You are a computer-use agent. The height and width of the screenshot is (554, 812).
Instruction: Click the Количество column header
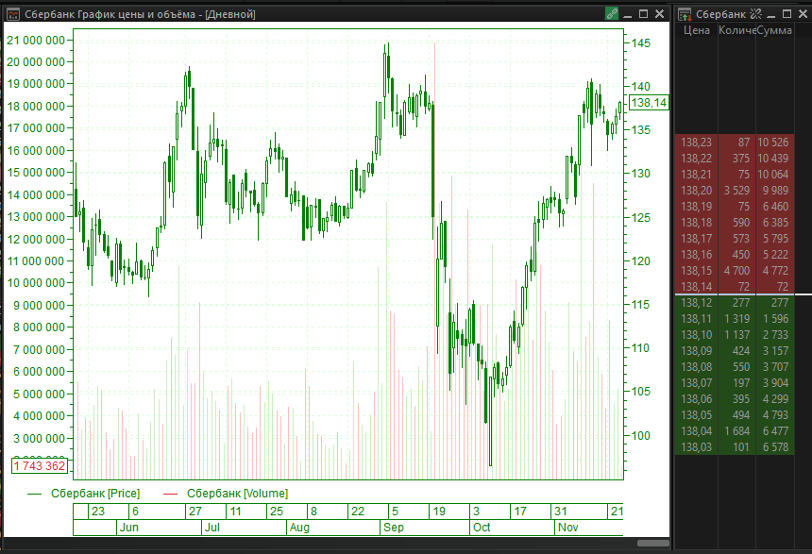[736, 31]
